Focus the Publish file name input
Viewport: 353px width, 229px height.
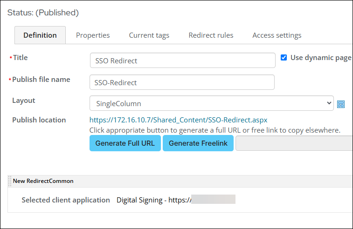coord(182,82)
